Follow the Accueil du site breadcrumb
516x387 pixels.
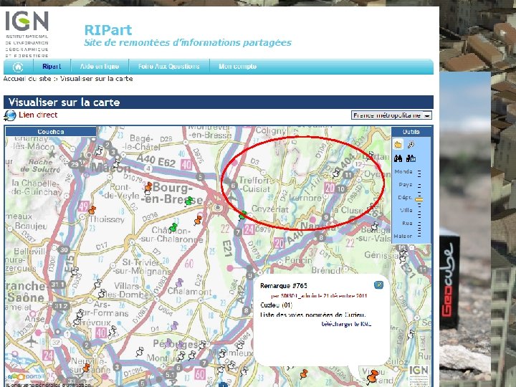[x=27, y=79]
